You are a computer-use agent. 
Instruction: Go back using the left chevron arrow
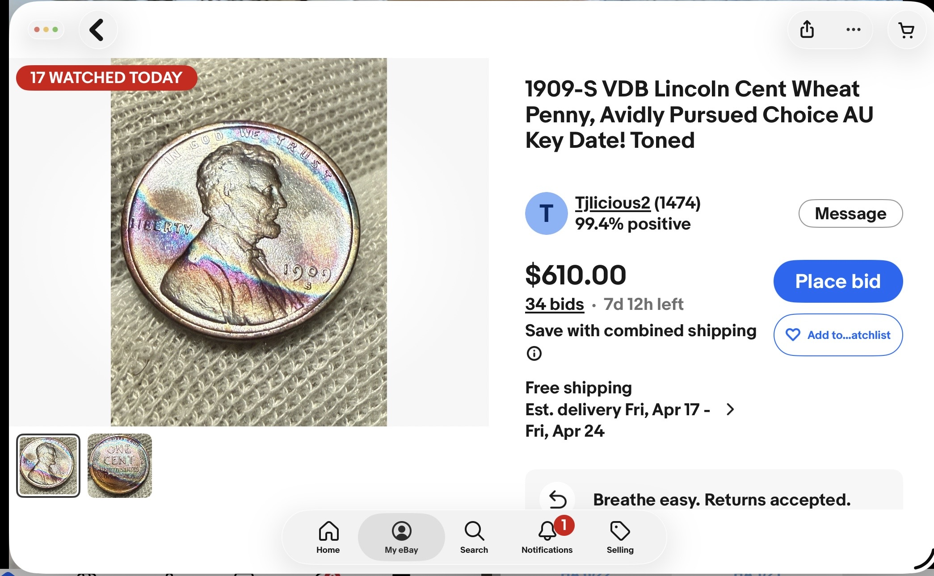[x=97, y=30]
